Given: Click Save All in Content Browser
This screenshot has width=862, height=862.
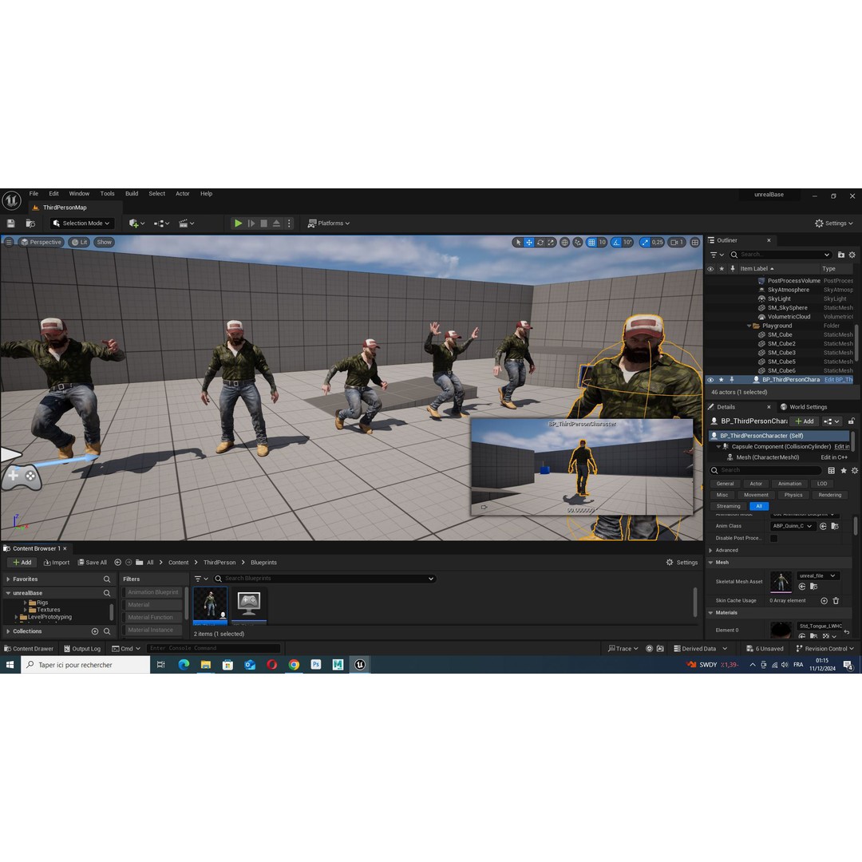Looking at the screenshot, I should (93, 563).
